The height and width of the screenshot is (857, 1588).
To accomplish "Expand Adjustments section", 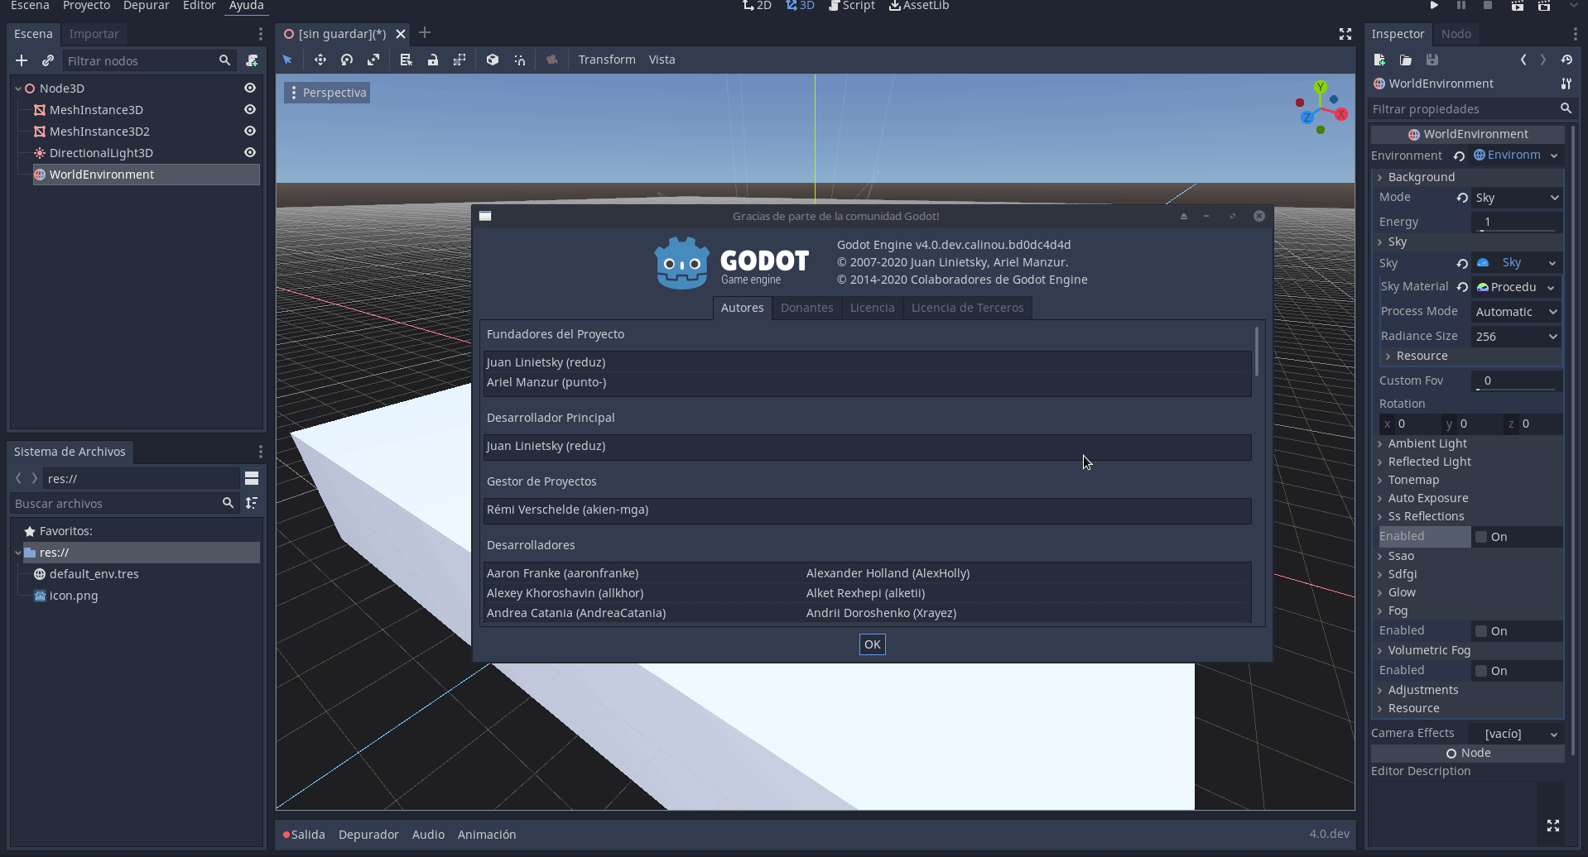I will [1423, 690].
